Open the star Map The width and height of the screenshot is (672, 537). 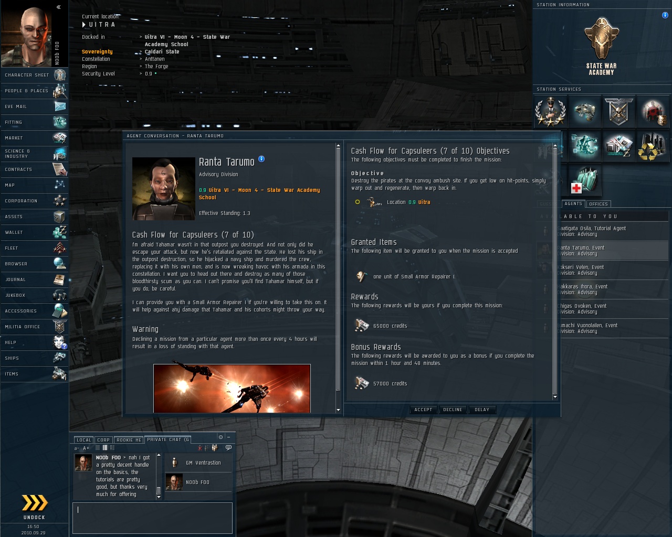pyautogui.click(x=34, y=185)
